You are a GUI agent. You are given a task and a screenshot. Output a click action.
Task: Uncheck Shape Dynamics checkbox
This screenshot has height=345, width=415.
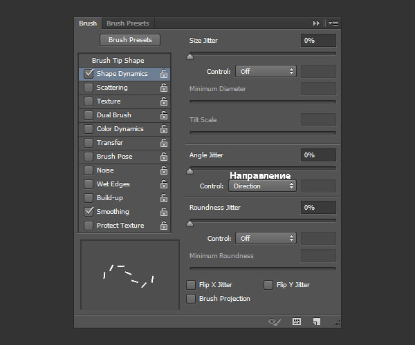tap(89, 74)
